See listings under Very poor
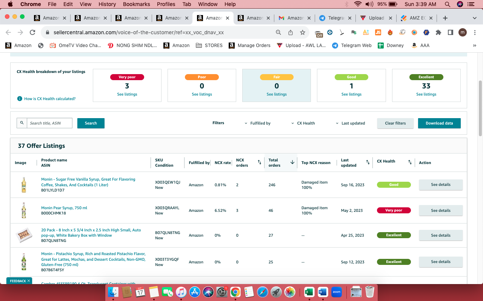The width and height of the screenshot is (483, 301). (x=127, y=94)
